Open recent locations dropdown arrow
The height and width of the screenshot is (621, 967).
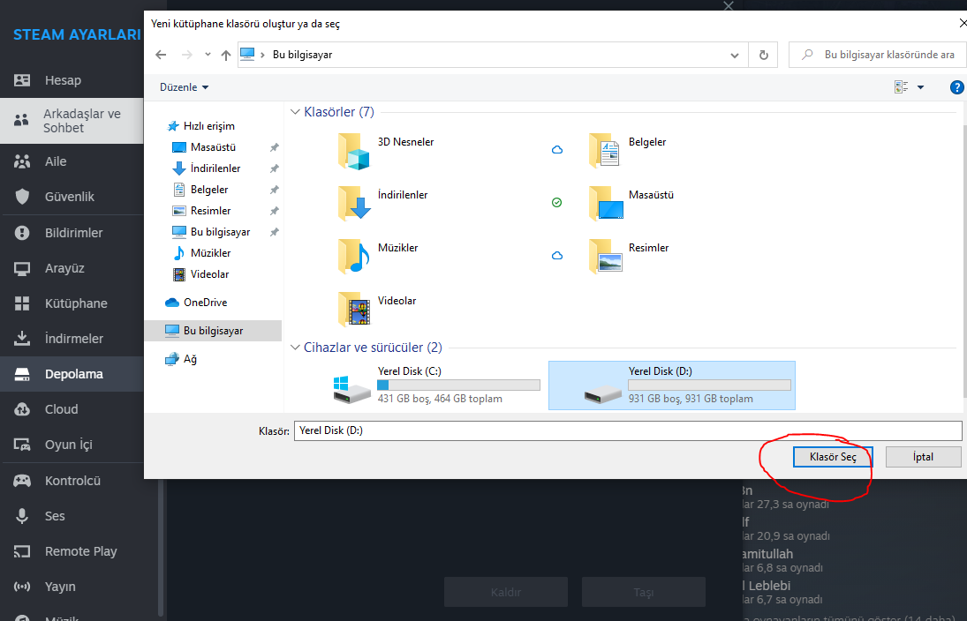[208, 54]
